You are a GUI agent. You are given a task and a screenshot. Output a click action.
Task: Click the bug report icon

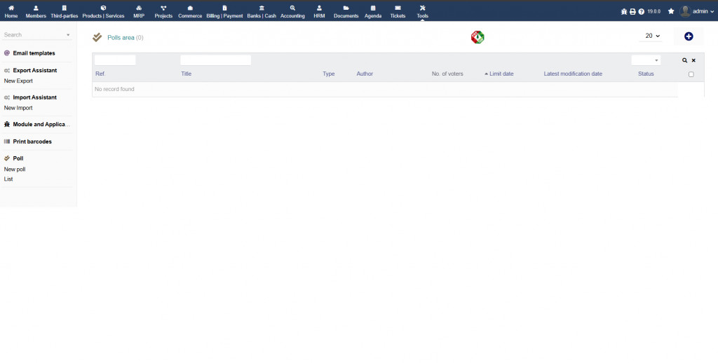tap(623, 11)
